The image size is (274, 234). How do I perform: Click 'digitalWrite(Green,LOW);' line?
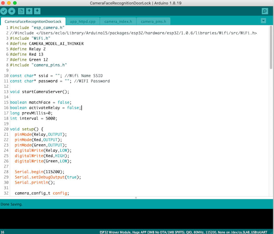point(43,161)
